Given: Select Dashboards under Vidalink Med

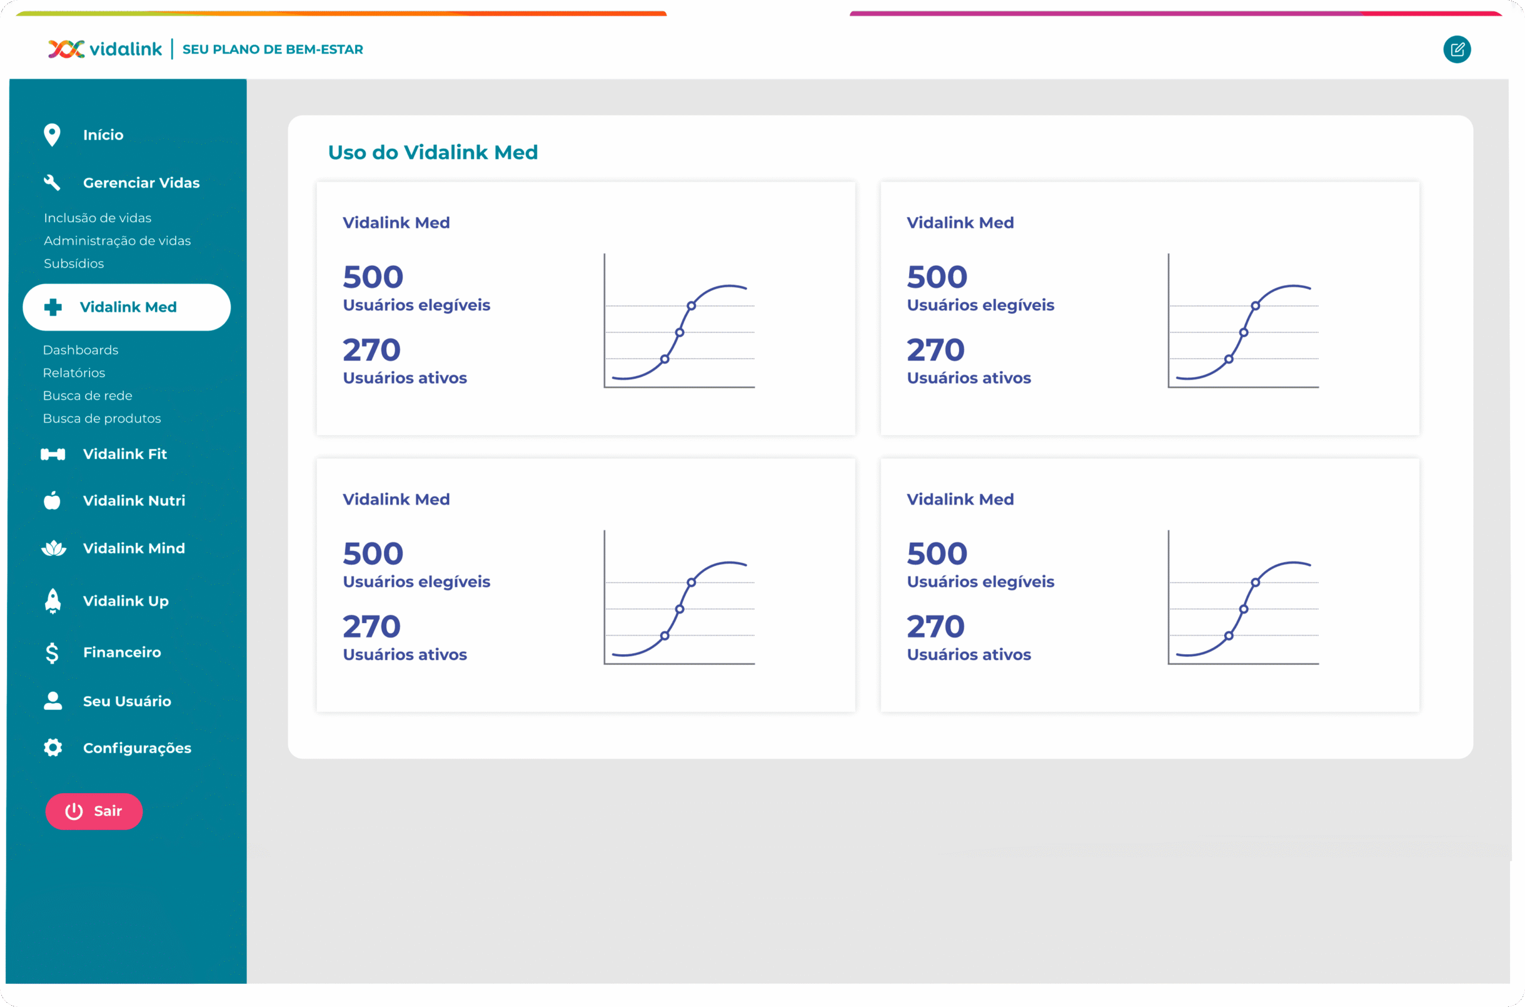Looking at the screenshot, I should pyautogui.click(x=80, y=350).
